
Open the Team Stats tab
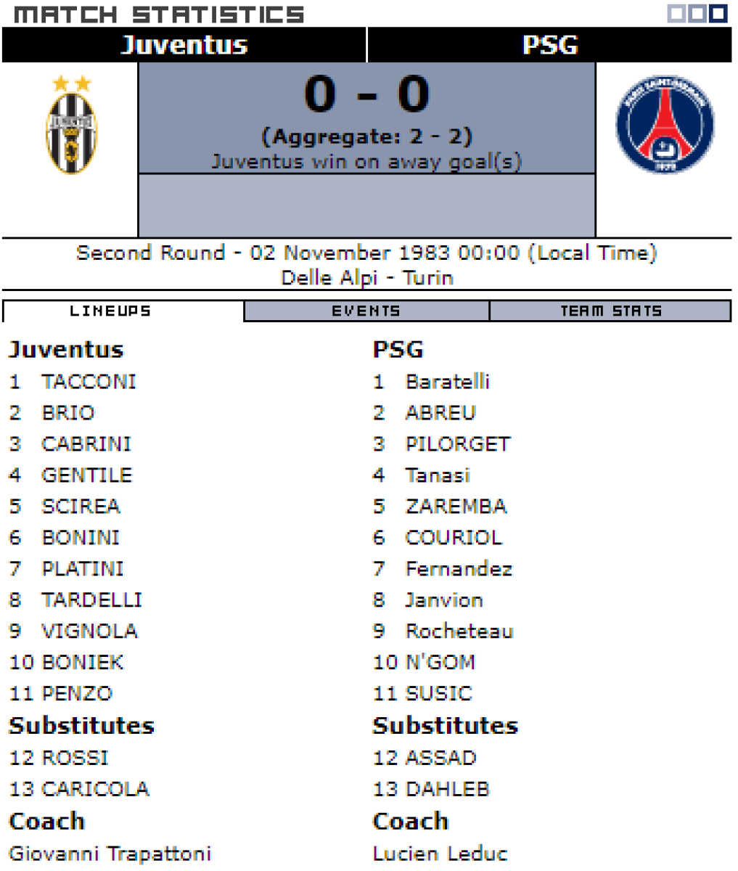click(x=610, y=311)
